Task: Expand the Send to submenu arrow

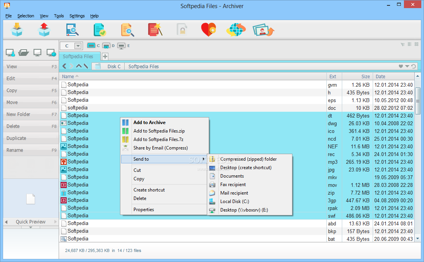Action: pos(204,159)
